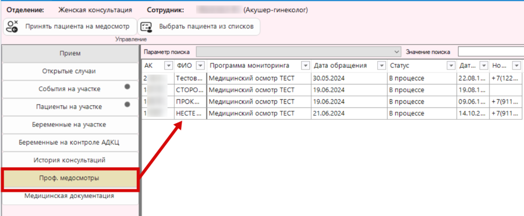Image resolution: width=524 pixels, height=216 pixels.
Task: Open Медицинская документация section
Action: [70, 196]
